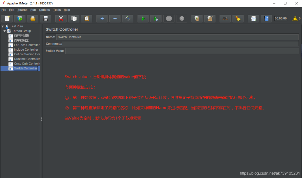Select Once Only Controller in the tree
Screen dimensions: 302x178
(x=27, y=64)
